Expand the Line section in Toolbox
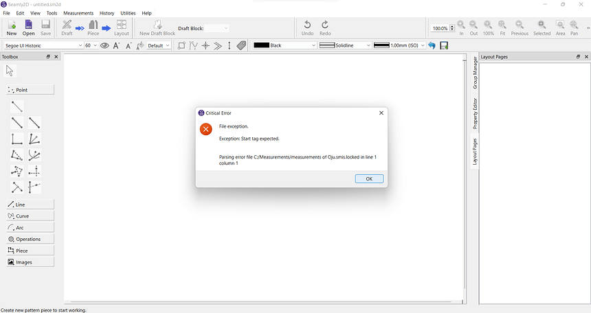Screen dimensions: 591x313 (30, 205)
